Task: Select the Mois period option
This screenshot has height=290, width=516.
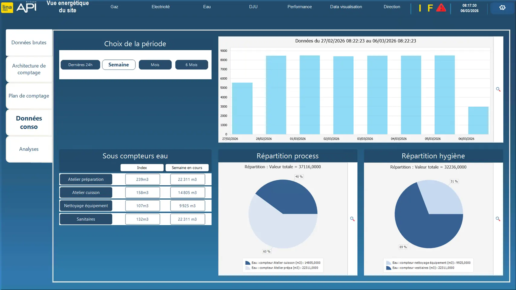Action: [x=155, y=65]
